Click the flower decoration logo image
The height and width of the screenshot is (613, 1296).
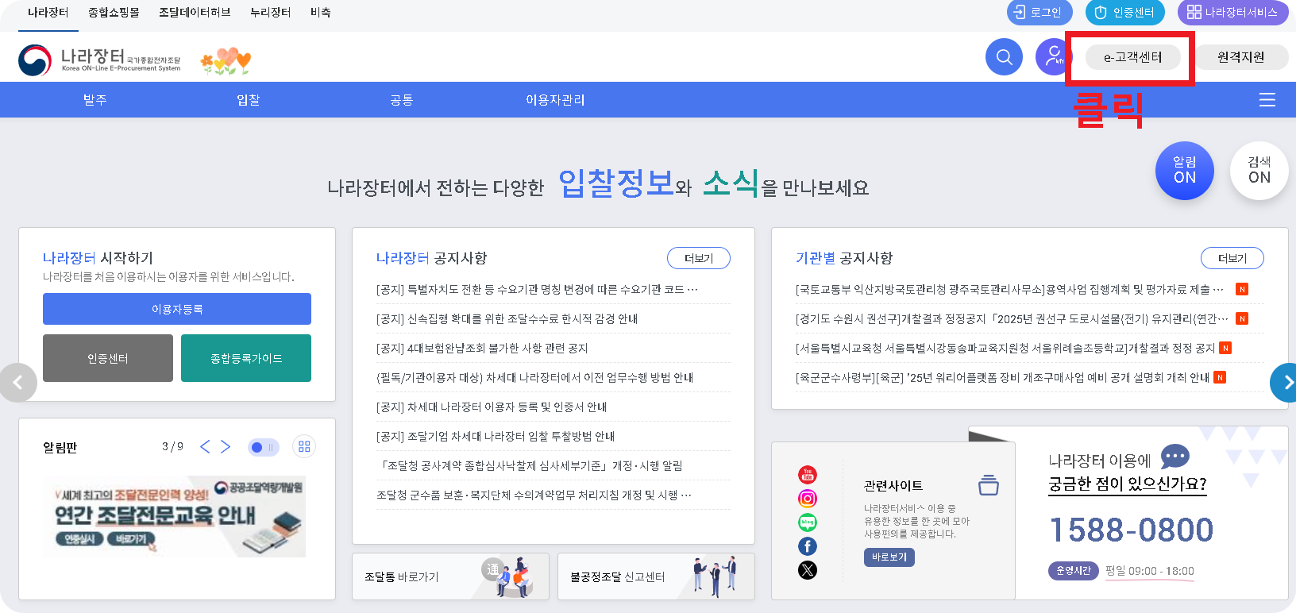point(226,61)
